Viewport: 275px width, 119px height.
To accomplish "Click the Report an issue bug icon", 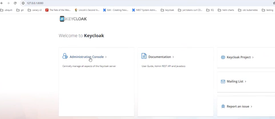I will (x=223, y=106).
